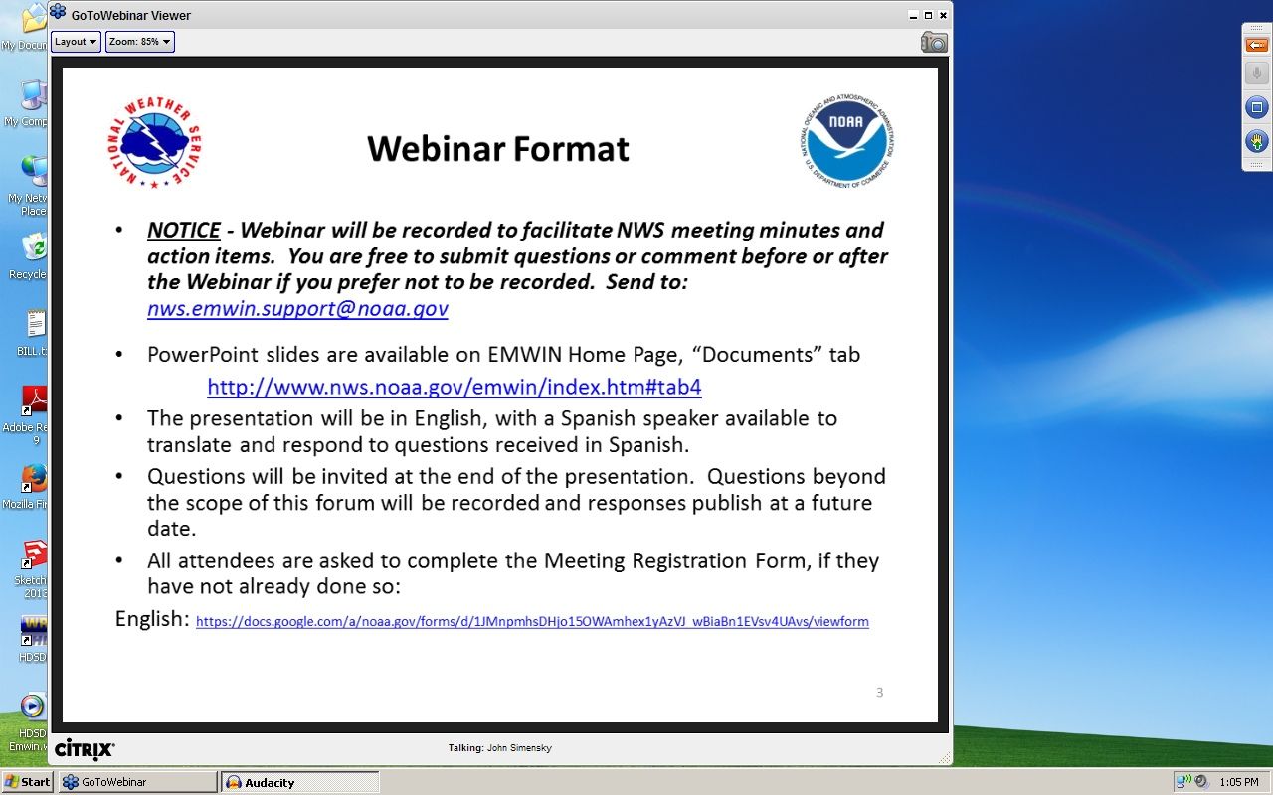
Task: Click the "Webinar Format" slide title
Action: click(498, 149)
